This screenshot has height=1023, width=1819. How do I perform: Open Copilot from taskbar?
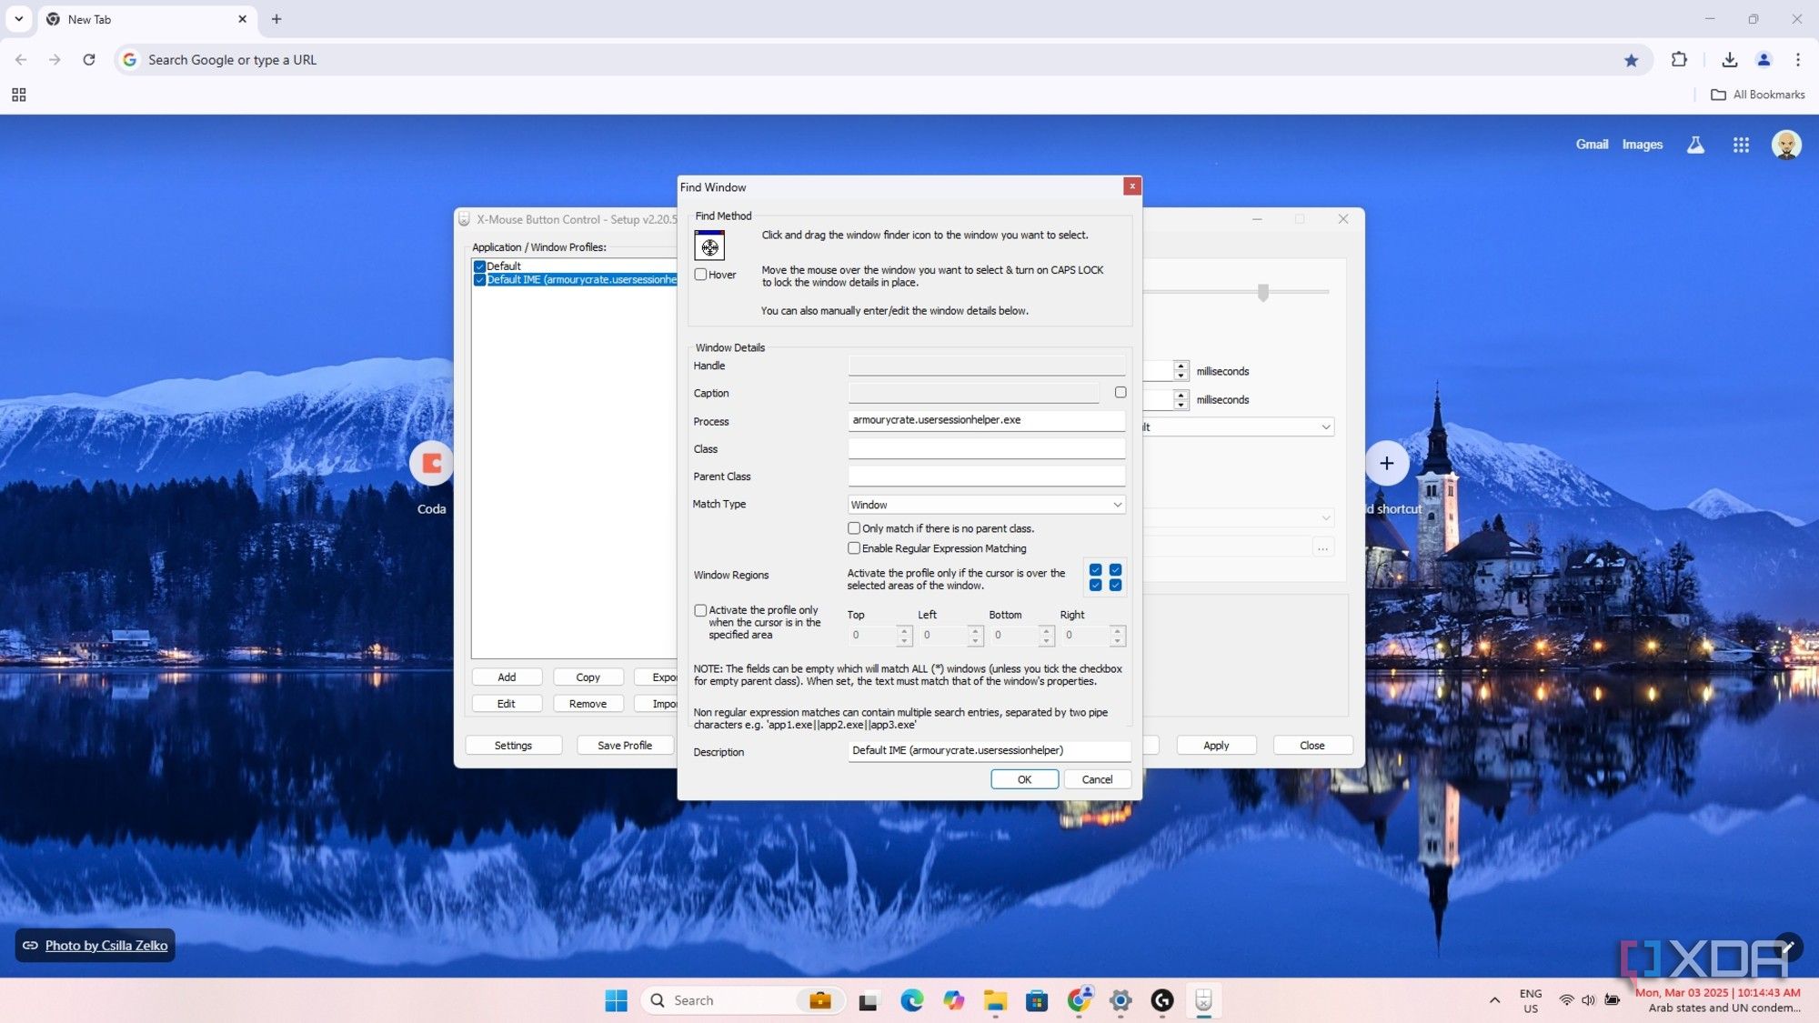[953, 1000]
